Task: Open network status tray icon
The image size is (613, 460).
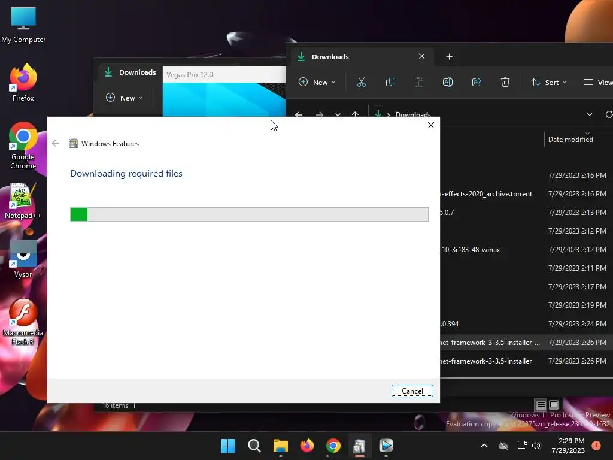Action: click(x=522, y=446)
